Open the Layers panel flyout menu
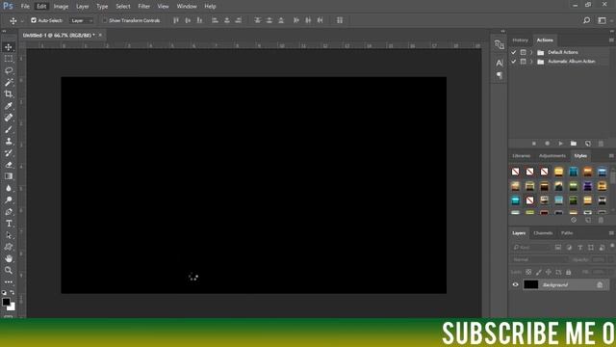The width and height of the screenshot is (616, 347). [x=611, y=233]
